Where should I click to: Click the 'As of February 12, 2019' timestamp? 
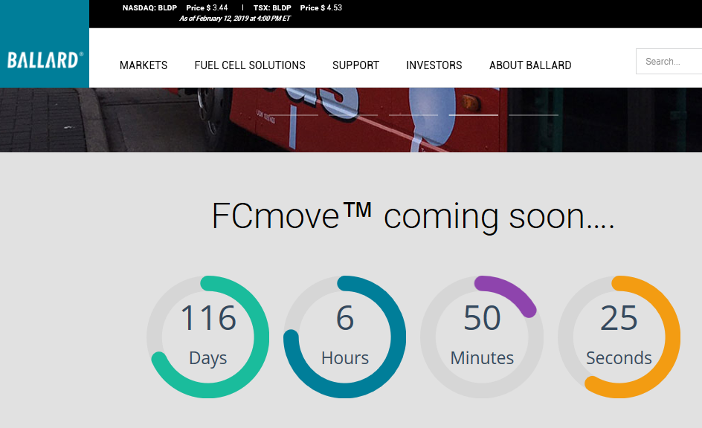coord(234,19)
